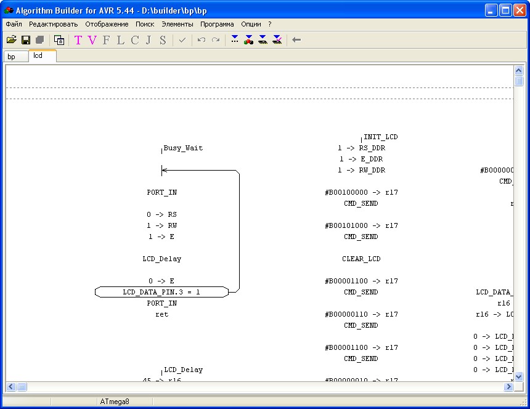Select the '#B00100000 -> r17' line
Image resolution: width=530 pixels, height=409 pixels.
coord(361,192)
